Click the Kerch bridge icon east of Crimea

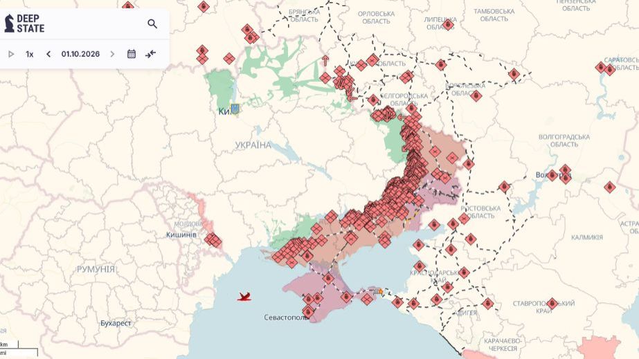[378, 291]
